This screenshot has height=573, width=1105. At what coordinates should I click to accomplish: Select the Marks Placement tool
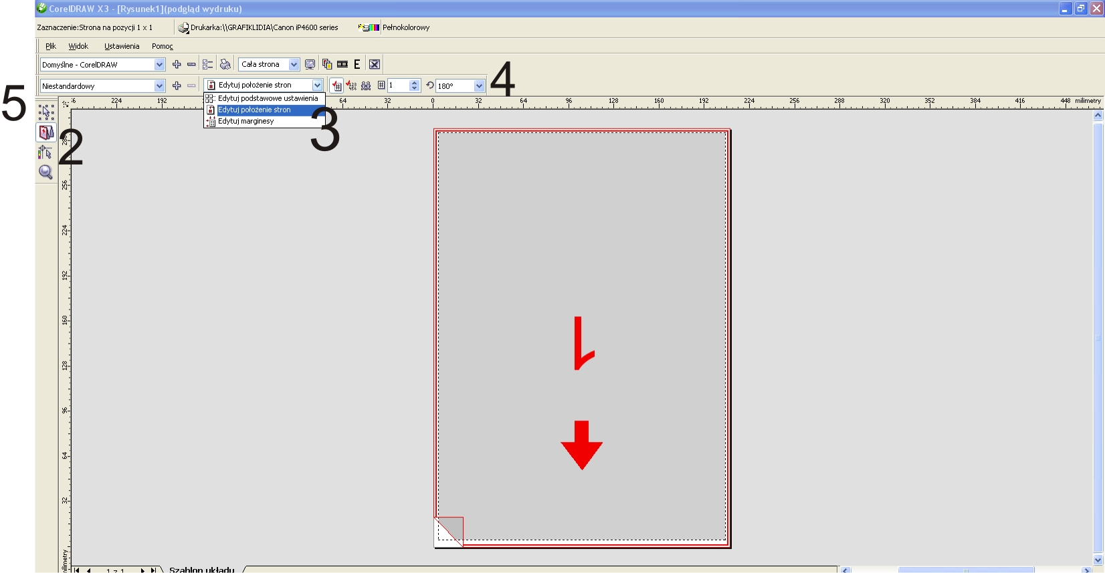point(45,152)
